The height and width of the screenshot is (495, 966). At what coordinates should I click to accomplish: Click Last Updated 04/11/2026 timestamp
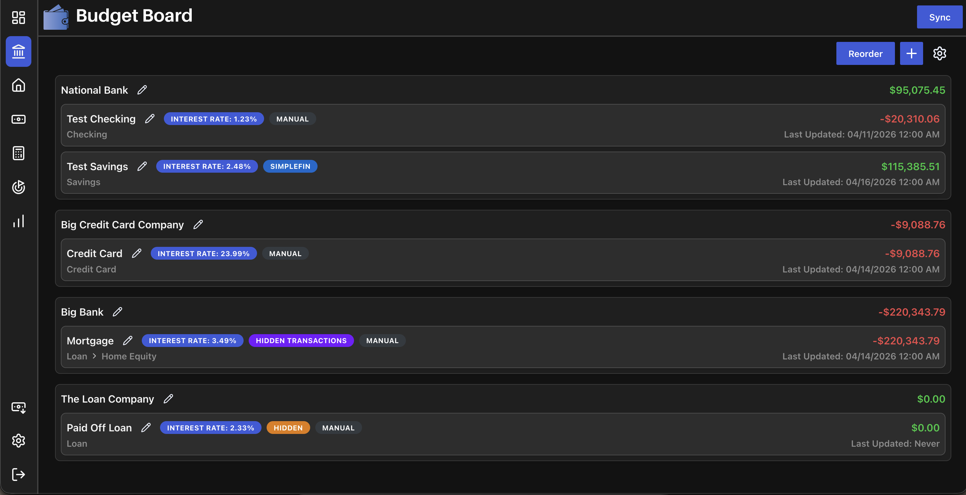[861, 134]
